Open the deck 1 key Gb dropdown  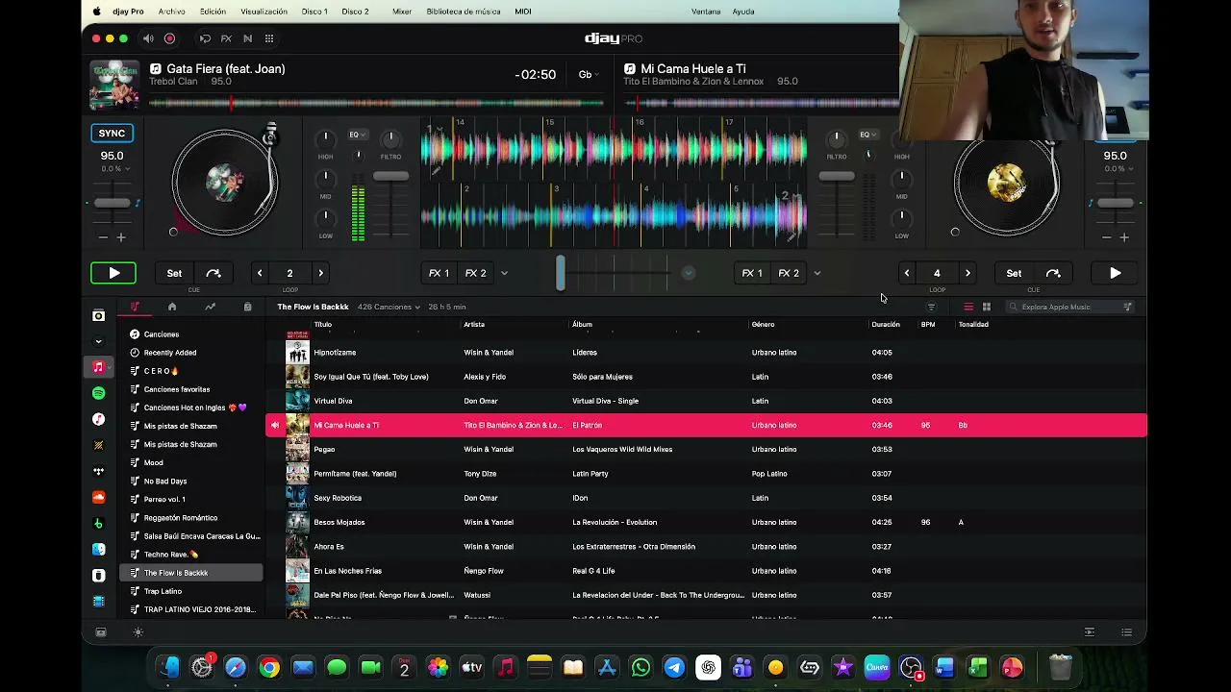tap(588, 74)
